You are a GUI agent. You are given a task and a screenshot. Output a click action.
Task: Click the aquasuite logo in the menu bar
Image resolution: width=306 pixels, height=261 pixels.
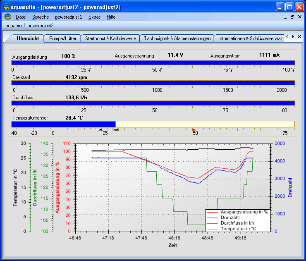coord(7,17)
